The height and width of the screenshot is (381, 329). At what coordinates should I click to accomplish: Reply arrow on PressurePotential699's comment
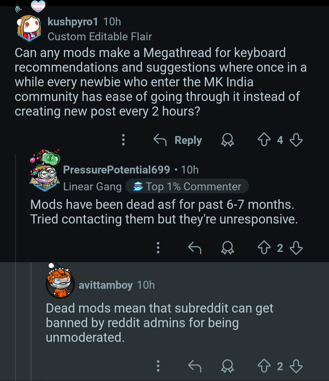(195, 248)
